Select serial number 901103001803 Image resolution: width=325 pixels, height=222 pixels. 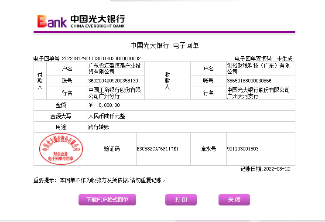[243, 149]
